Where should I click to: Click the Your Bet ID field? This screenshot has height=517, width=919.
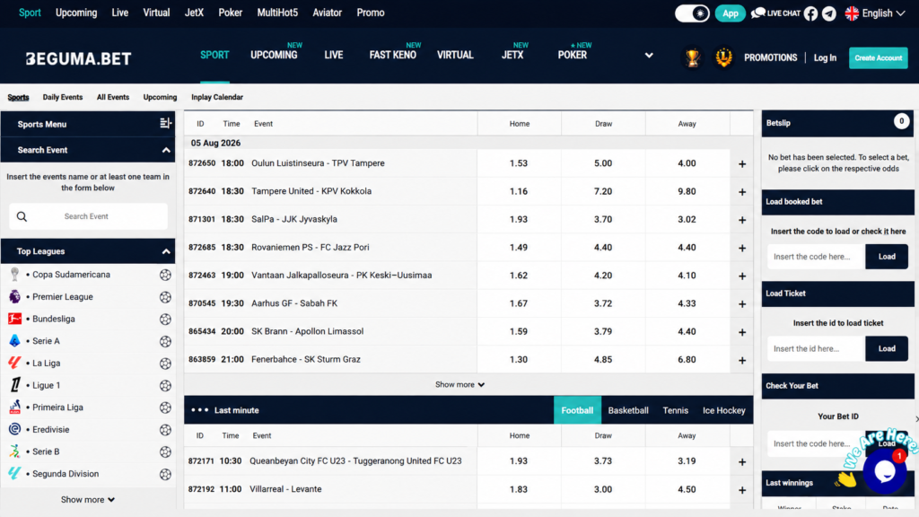(816, 443)
